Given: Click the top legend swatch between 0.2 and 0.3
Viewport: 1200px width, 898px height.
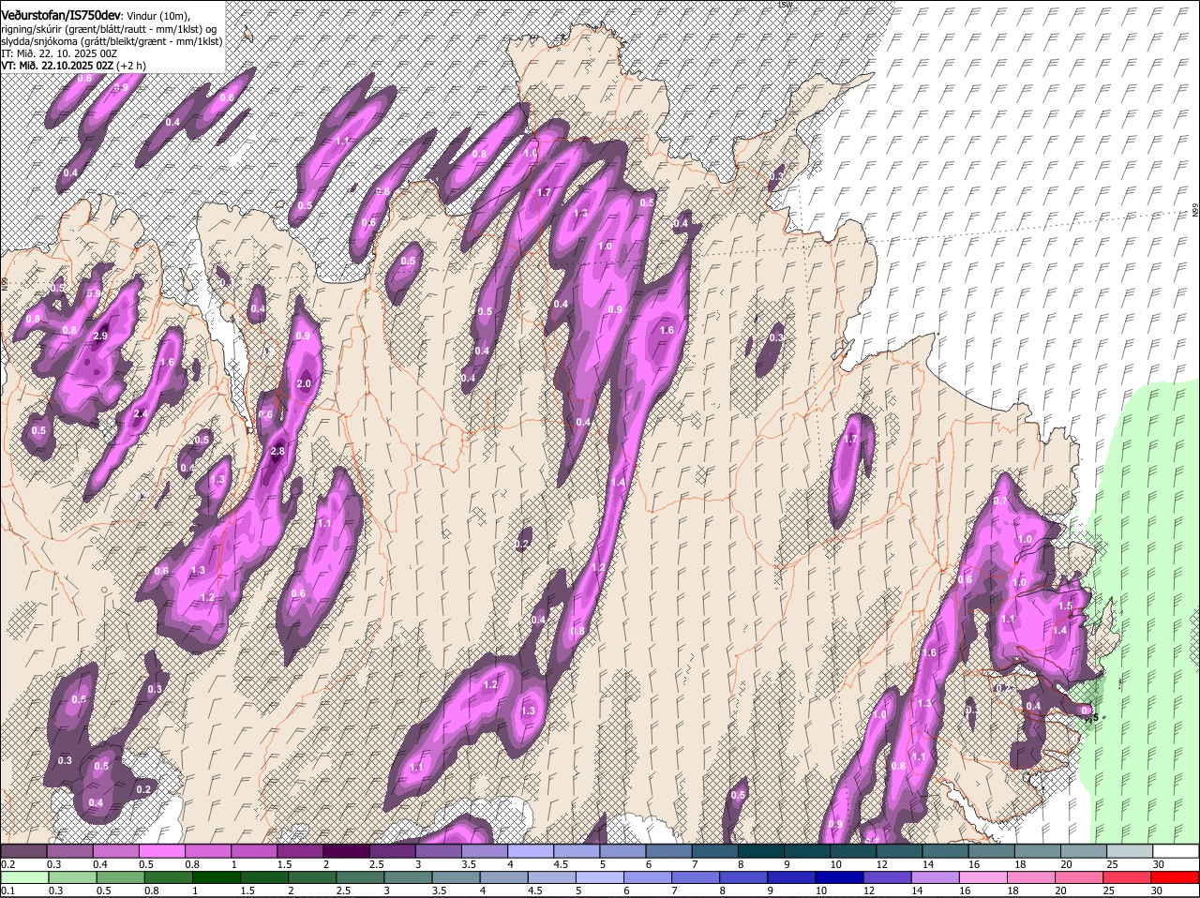Looking at the screenshot, I should (24, 850).
